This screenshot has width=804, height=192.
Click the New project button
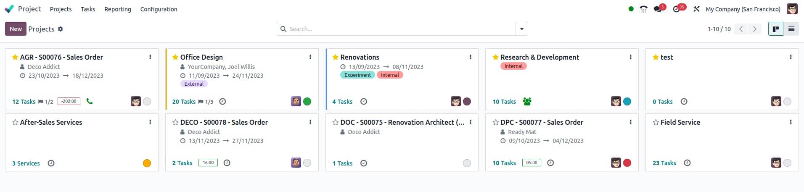[x=16, y=29]
